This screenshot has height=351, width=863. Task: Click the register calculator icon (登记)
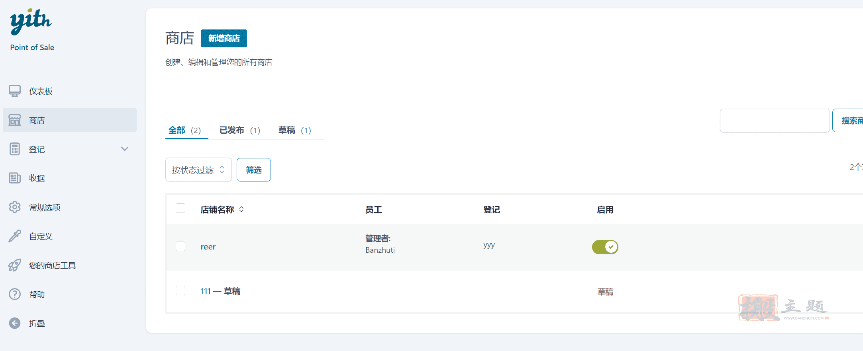click(15, 149)
